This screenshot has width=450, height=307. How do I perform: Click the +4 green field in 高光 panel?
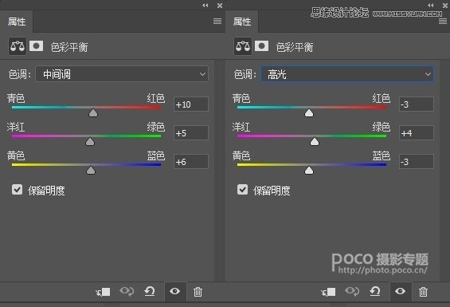coord(416,133)
